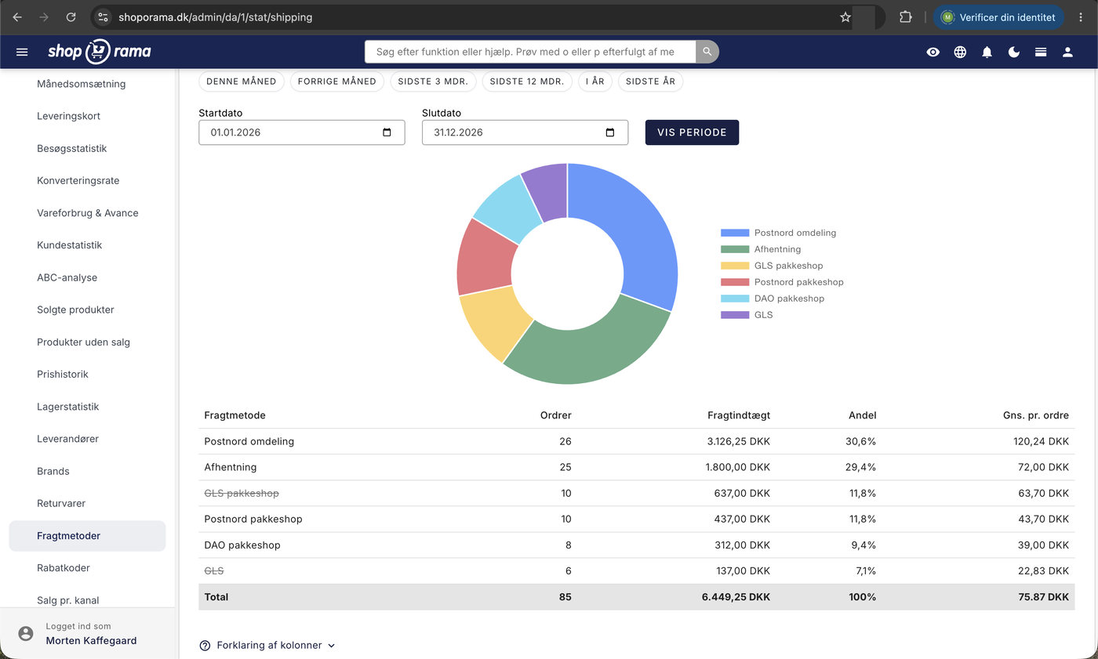Open Slutdato calendar picker icon

pos(610,132)
